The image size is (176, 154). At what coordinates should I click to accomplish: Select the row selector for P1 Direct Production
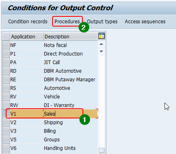(x=6, y=54)
